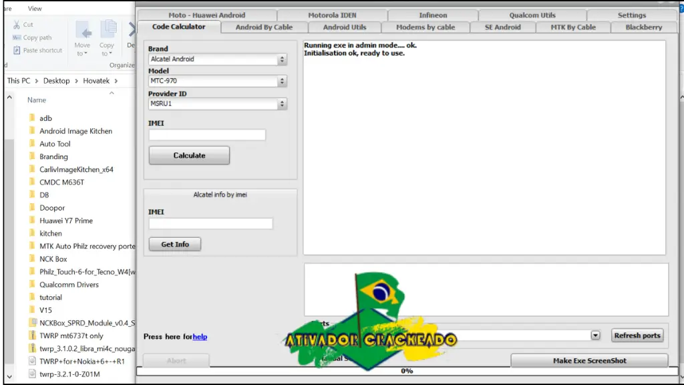Click the Copy to icon in Explorer
The width and height of the screenshot is (684, 385).
coord(108,30)
